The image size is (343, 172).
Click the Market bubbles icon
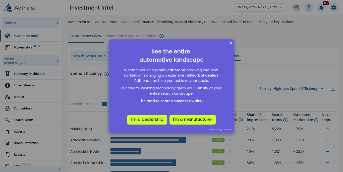pos(8,97)
